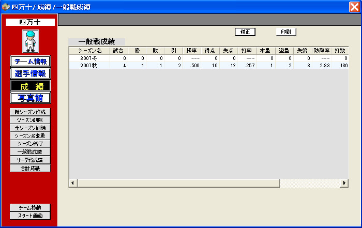The width and height of the screenshot is (362, 228).
Task: Click 打数 column header
Action: click(340, 51)
